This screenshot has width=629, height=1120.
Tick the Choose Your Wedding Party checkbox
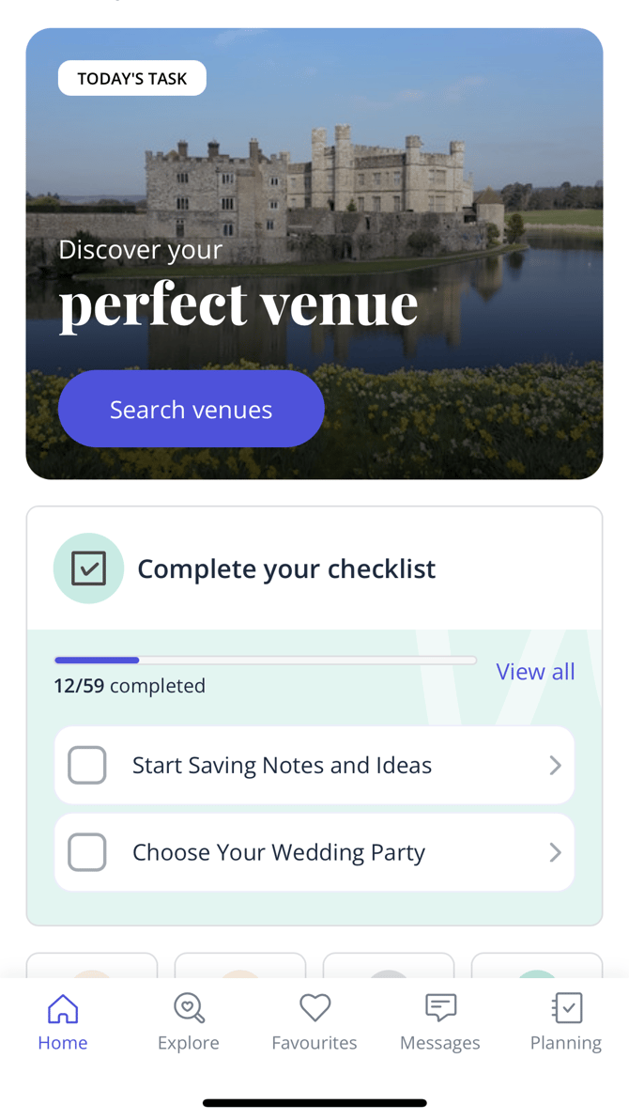[87, 852]
